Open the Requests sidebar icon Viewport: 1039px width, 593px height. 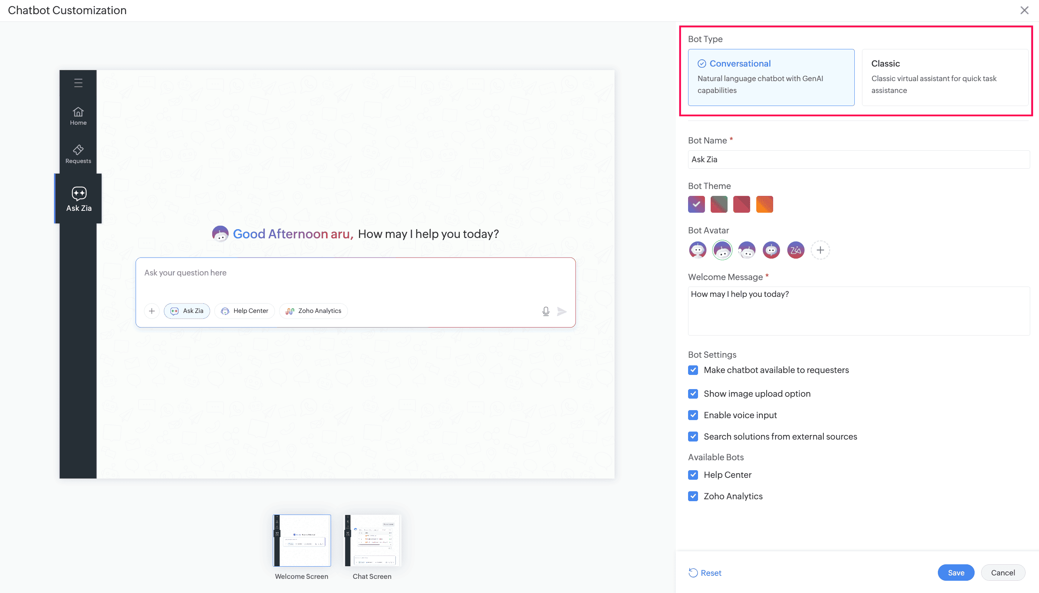pos(78,154)
